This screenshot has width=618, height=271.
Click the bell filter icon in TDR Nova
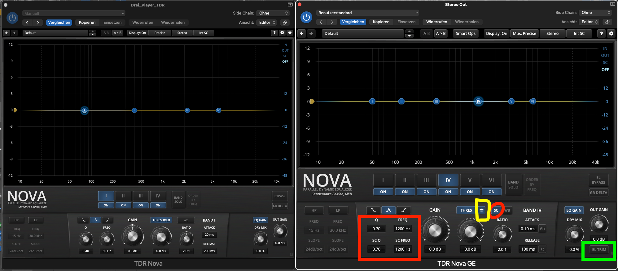[95, 220]
